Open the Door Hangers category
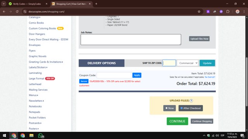 click(37, 34)
